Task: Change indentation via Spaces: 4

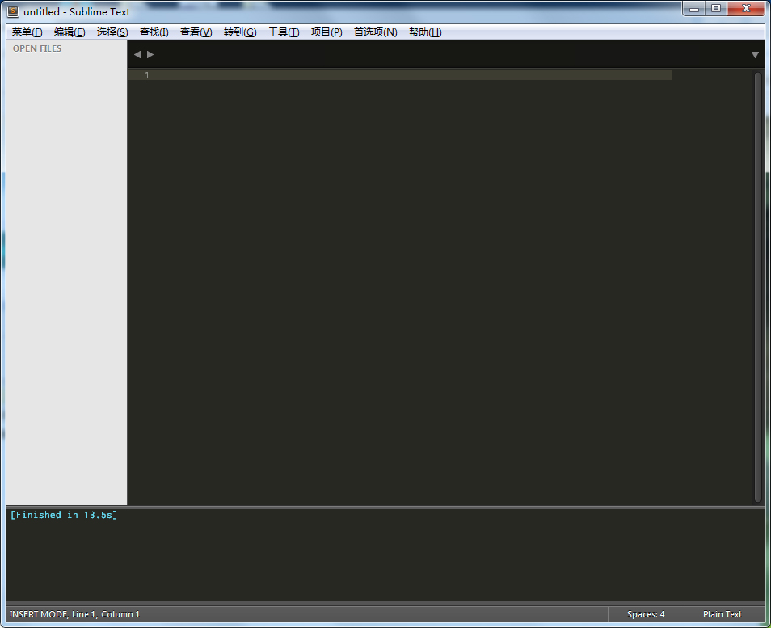Action: [646, 614]
